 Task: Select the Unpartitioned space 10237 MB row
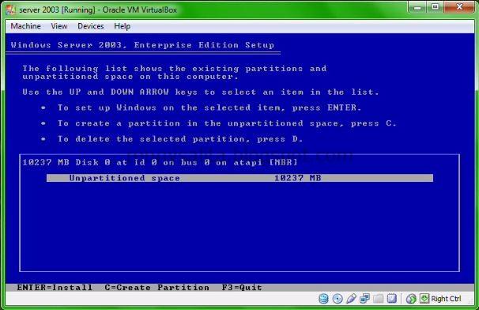pos(239,178)
